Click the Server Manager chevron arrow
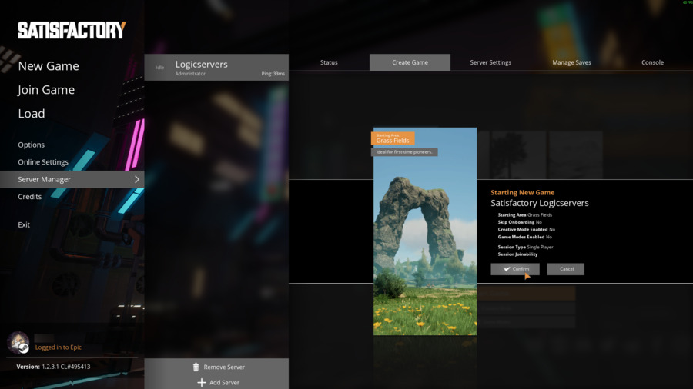693x389 pixels. (x=137, y=179)
